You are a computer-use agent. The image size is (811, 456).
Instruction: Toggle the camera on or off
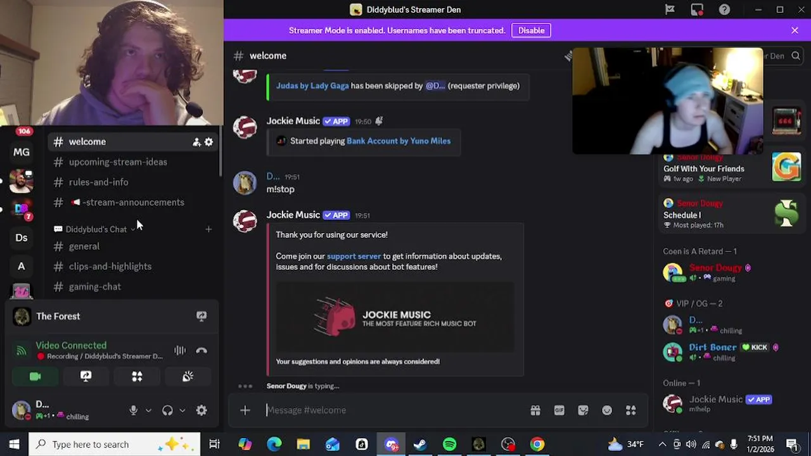(x=35, y=377)
